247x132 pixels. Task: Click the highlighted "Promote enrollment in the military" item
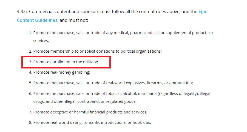tap(65, 62)
